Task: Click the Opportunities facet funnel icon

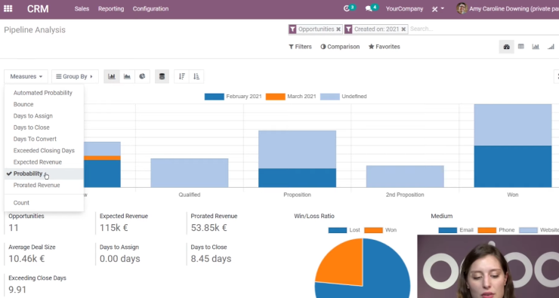Action: [x=292, y=29]
